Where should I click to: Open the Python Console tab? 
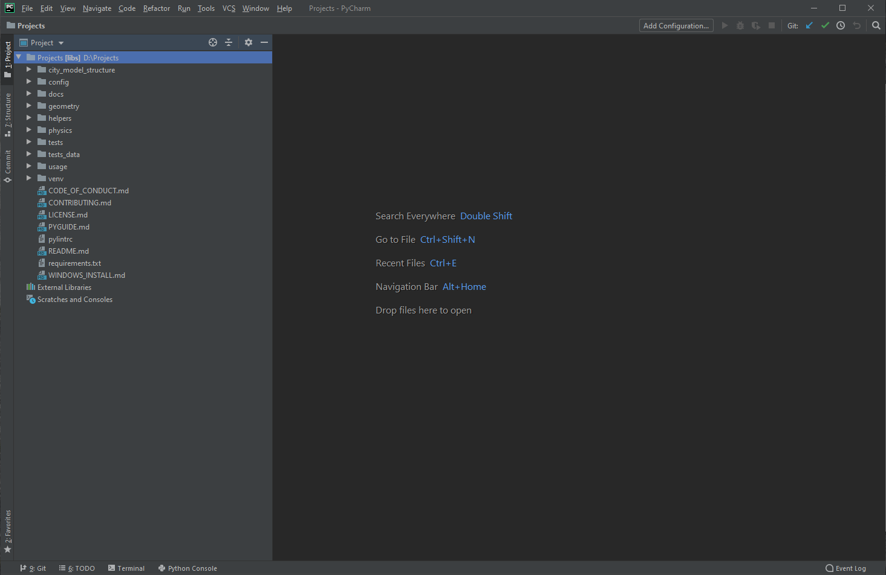pyautogui.click(x=187, y=568)
